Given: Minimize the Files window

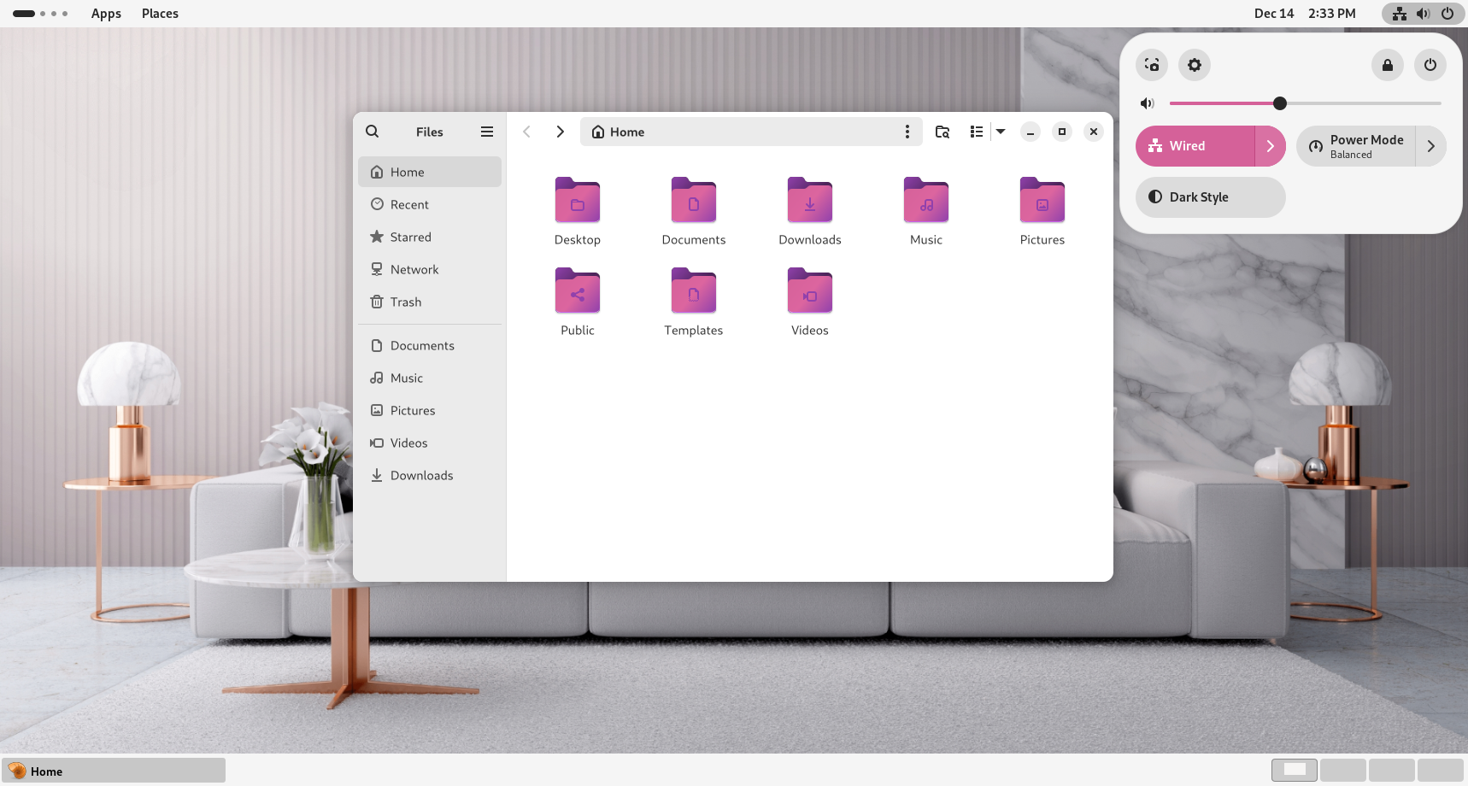Looking at the screenshot, I should click(1031, 132).
